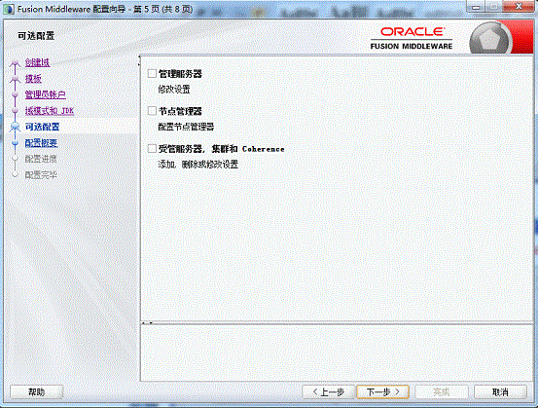Open help with 帮助 button
This screenshot has height=408, width=539.
(x=36, y=391)
